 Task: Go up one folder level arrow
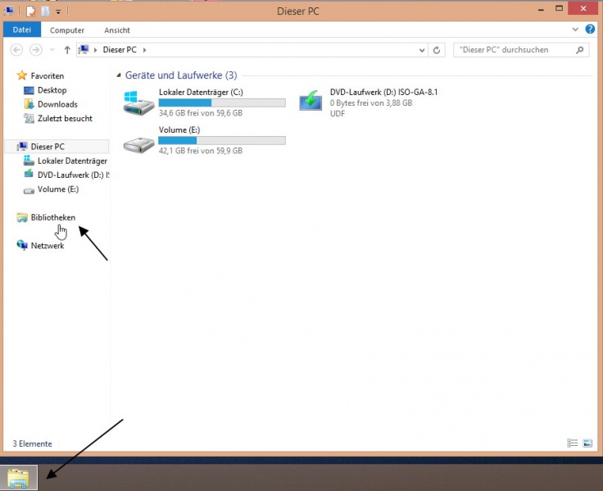click(66, 50)
